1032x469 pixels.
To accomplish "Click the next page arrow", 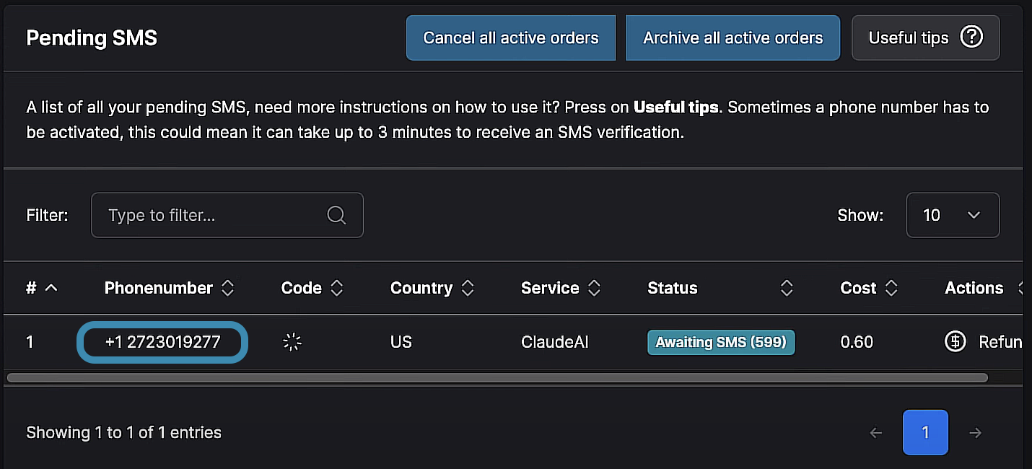I will tap(975, 433).
